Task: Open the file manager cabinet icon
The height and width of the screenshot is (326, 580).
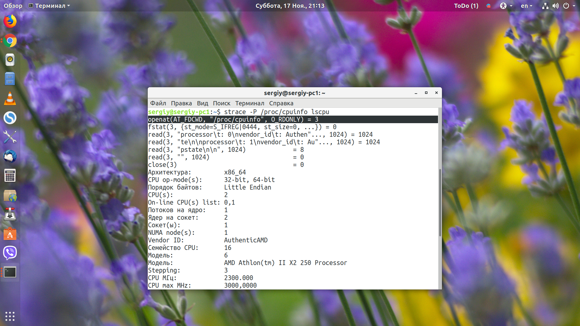Action: click(10, 79)
